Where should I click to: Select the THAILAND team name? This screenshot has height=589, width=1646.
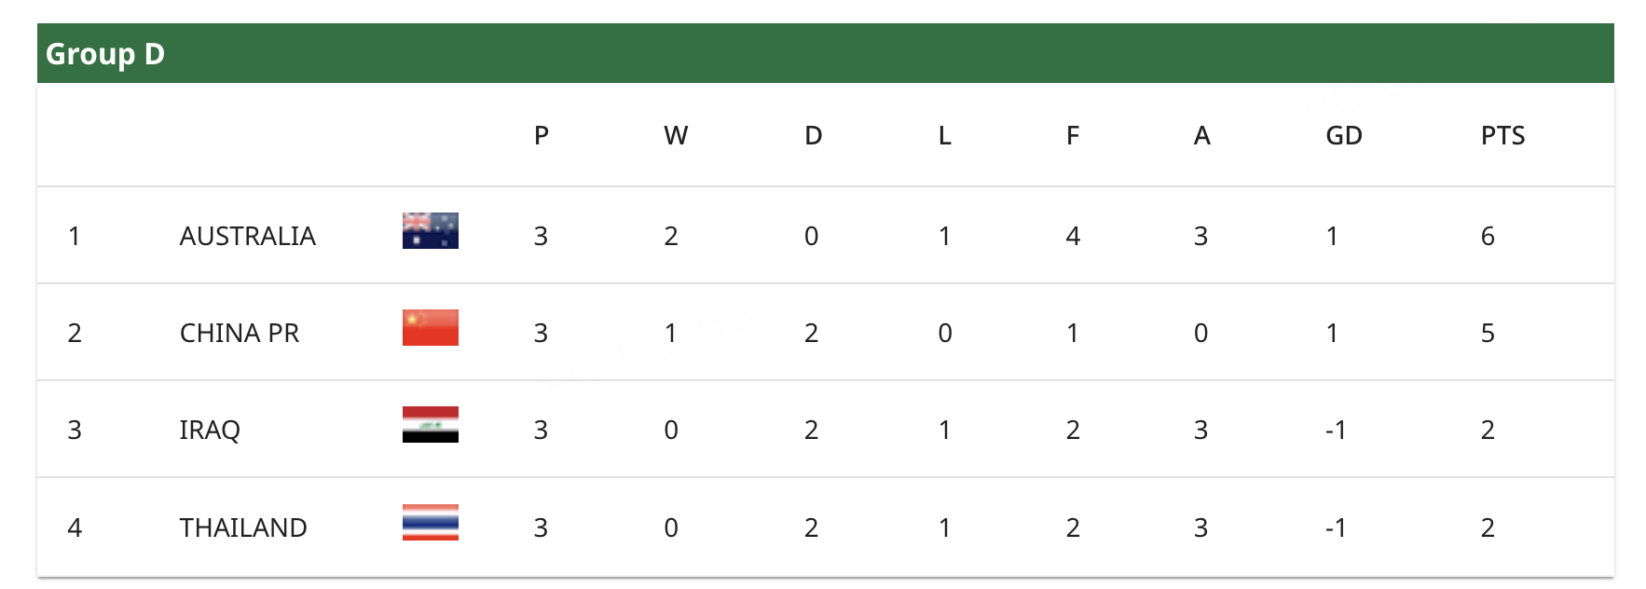242,527
